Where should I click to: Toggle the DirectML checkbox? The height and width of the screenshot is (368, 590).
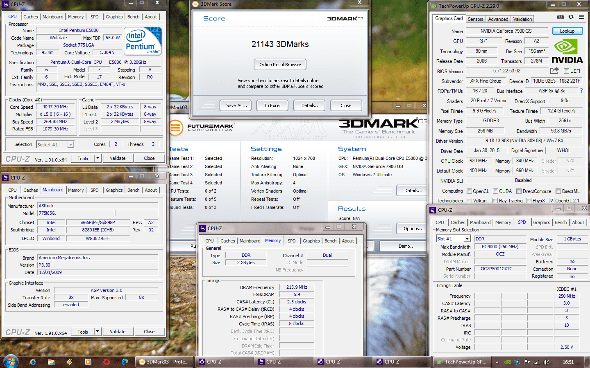tap(558, 191)
